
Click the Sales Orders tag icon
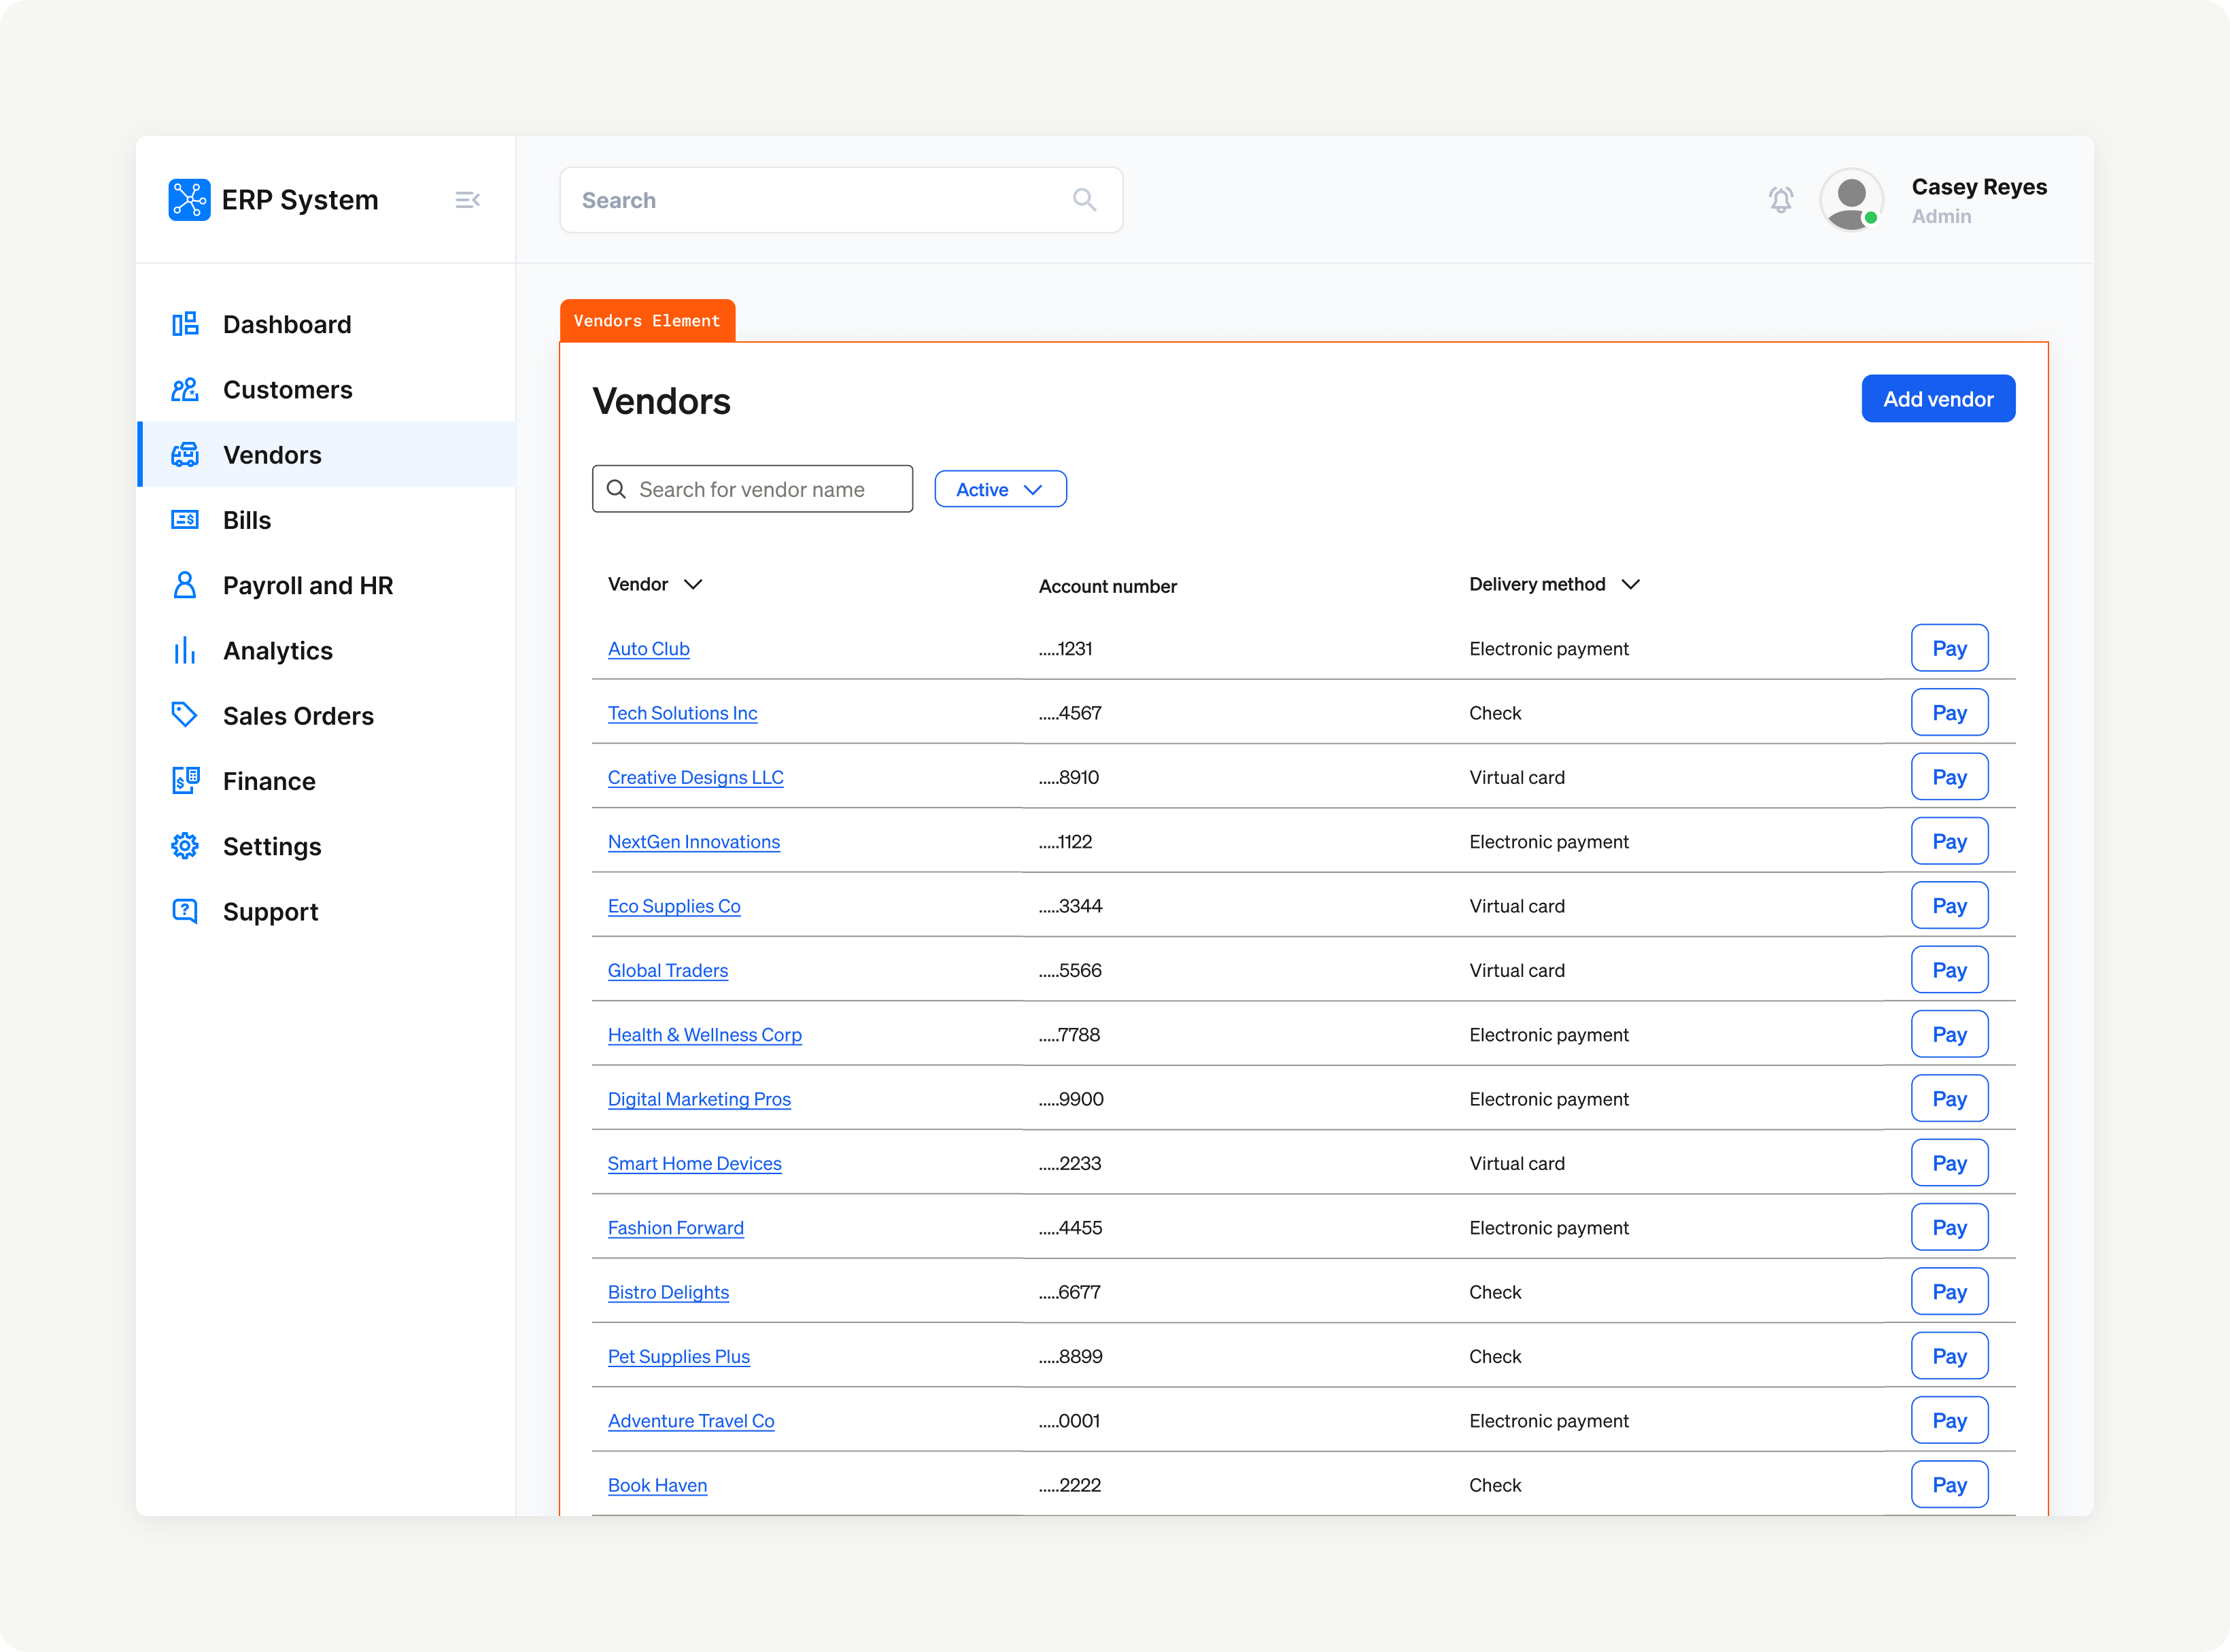tap(185, 715)
